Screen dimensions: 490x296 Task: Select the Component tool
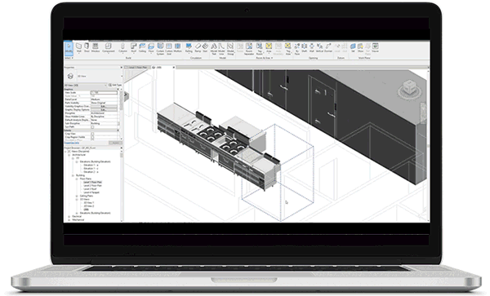[108, 47]
